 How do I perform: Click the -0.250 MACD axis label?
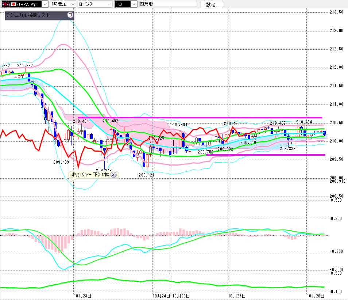(336, 251)
